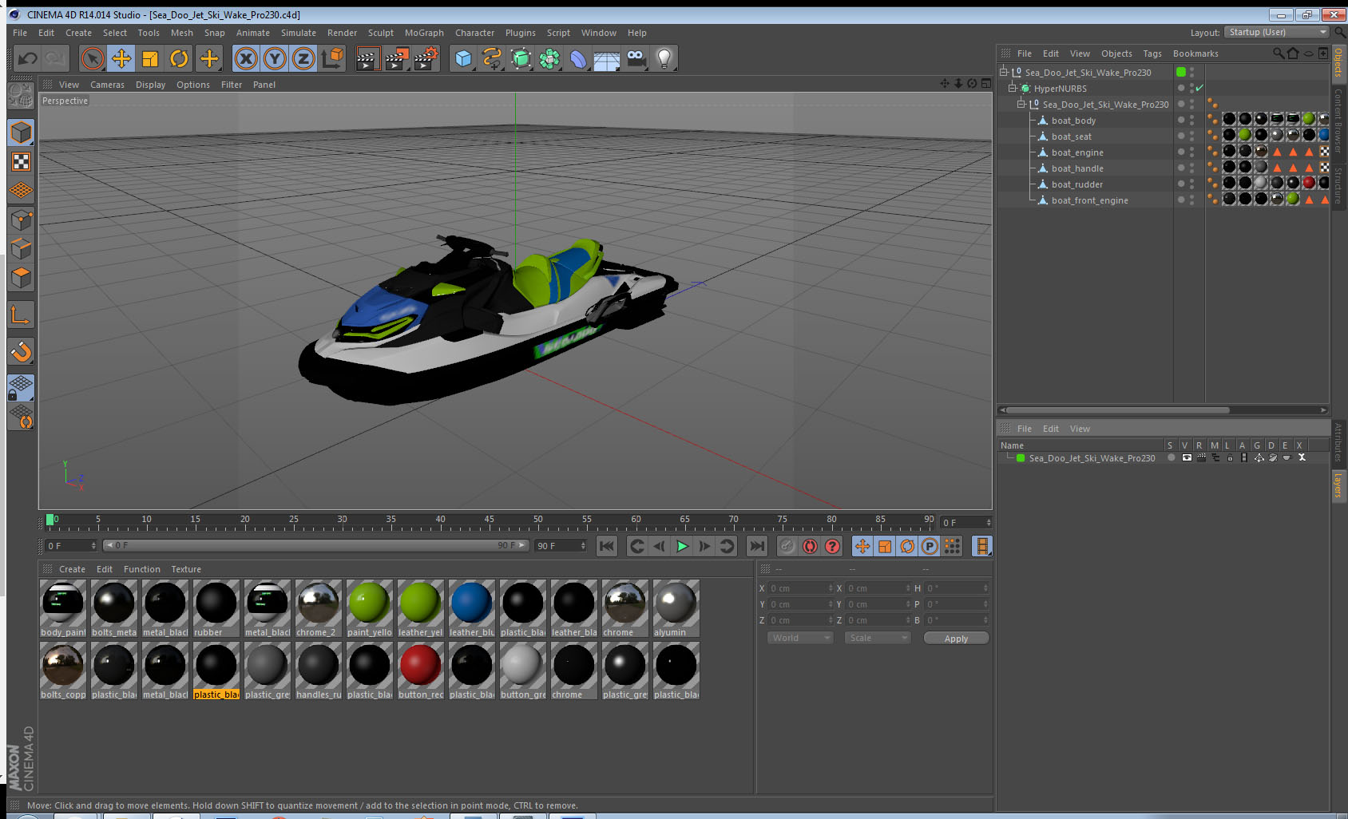The width and height of the screenshot is (1348, 819).
Task: Switch to Model mode in left toolbar
Action: coord(22,133)
